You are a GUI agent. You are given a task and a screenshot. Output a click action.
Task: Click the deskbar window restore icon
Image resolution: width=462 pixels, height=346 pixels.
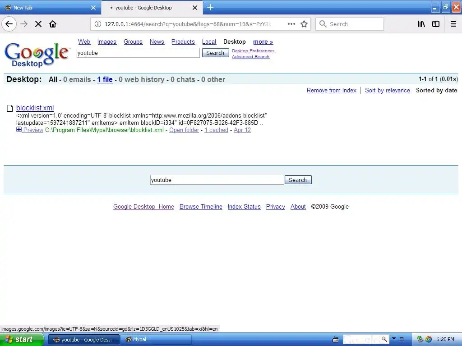pos(401,340)
